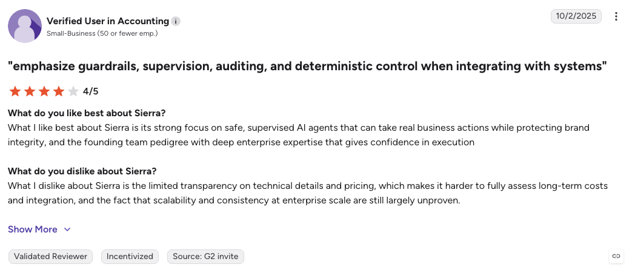
Task: Click the fourth orange rating star
Action: pyautogui.click(x=59, y=91)
